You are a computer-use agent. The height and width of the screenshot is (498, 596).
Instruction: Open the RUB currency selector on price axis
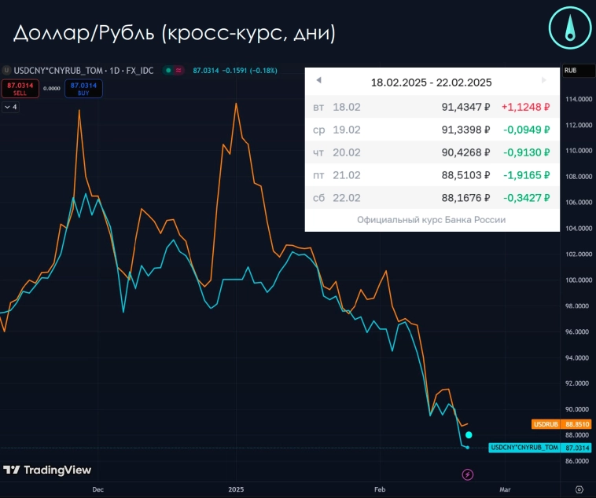point(579,71)
